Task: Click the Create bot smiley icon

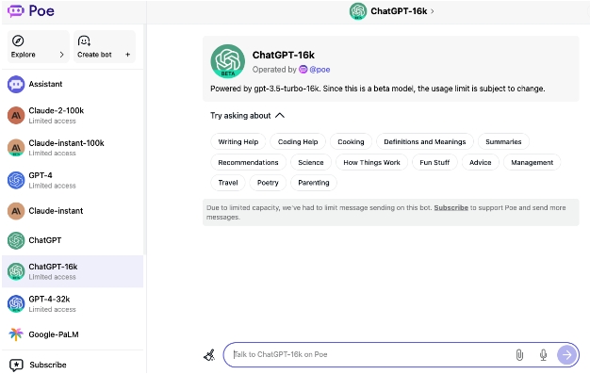Action: pos(84,41)
